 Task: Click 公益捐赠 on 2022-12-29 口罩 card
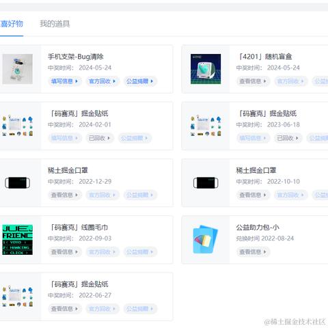pos(140,195)
